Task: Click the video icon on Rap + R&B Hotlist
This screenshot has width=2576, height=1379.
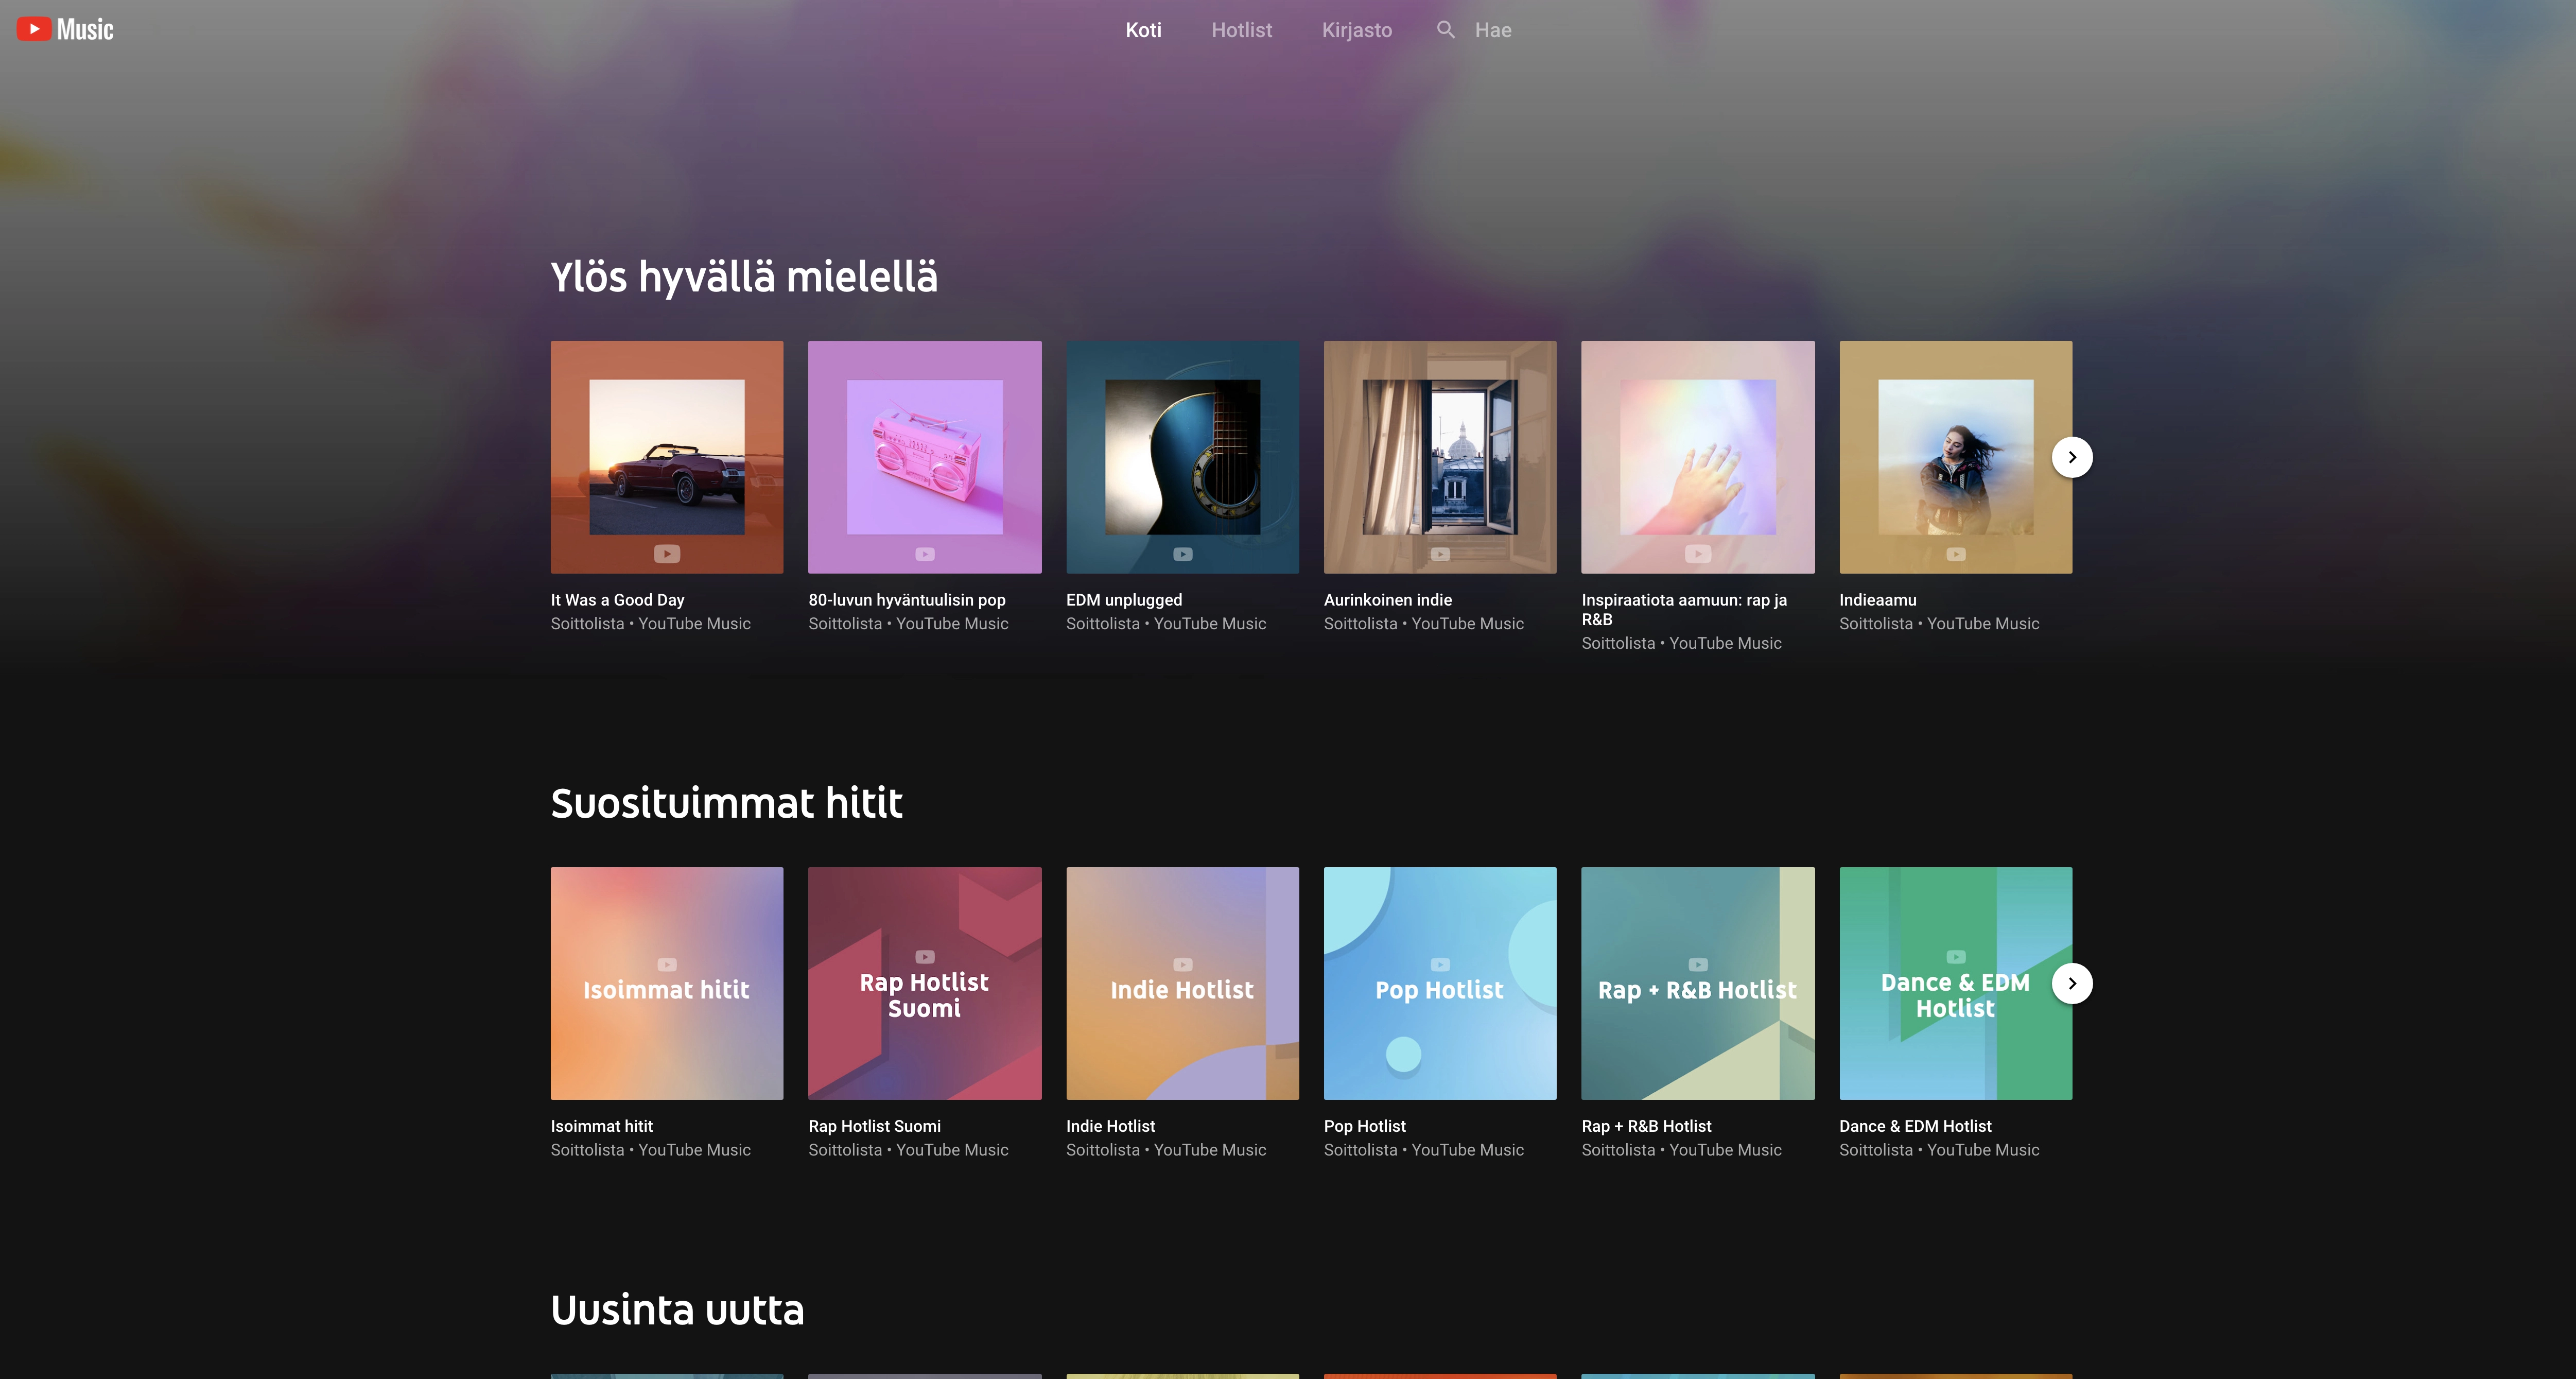Action: (1698, 965)
